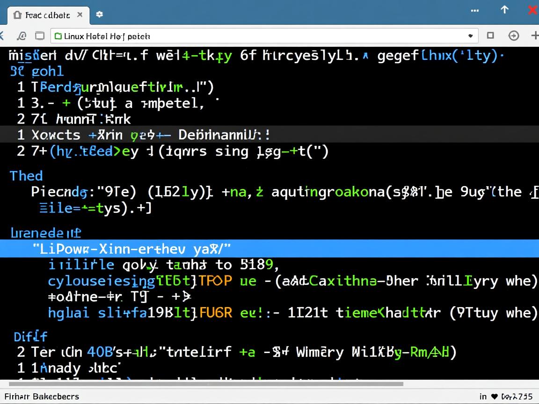Click the up arrow in title bar
This screenshot has height=404, width=539.
[x=504, y=10]
